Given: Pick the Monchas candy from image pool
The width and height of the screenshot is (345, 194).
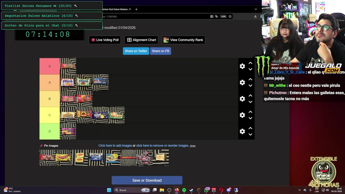Looking at the screenshot, I should pyautogui.click(x=64, y=158).
